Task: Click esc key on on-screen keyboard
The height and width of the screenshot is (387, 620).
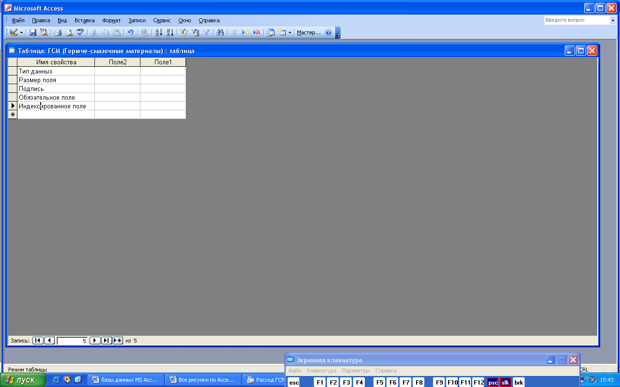Action: [x=294, y=382]
